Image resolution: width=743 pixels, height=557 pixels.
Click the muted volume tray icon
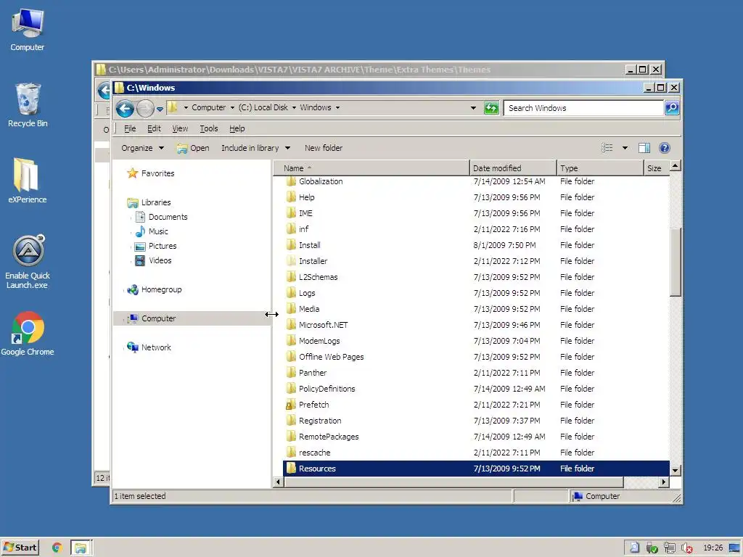686,548
